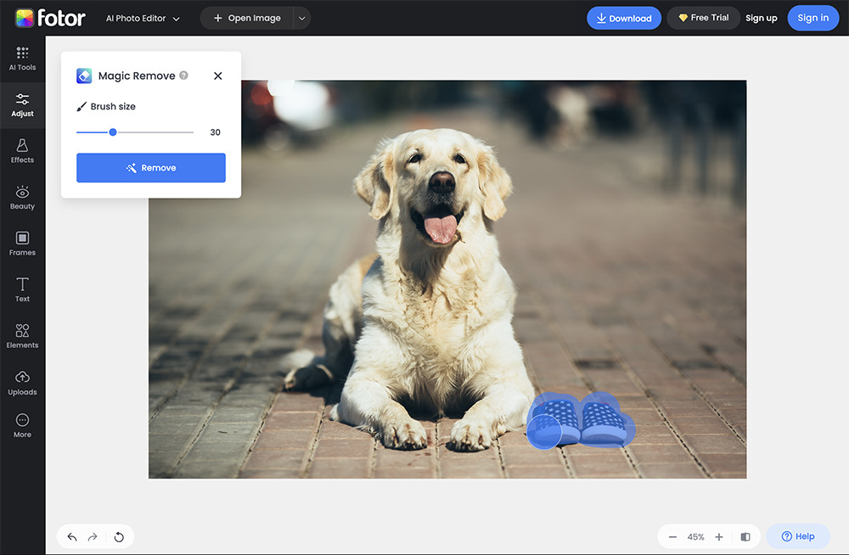This screenshot has width=849, height=555.
Task: Click the Sign up link
Action: pos(762,18)
